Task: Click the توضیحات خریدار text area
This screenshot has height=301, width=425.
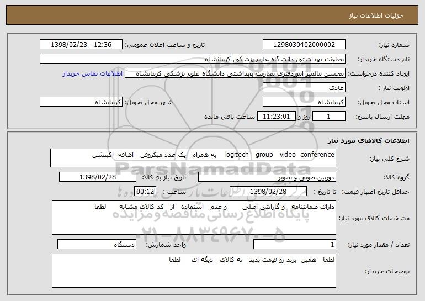Action: click(194, 271)
